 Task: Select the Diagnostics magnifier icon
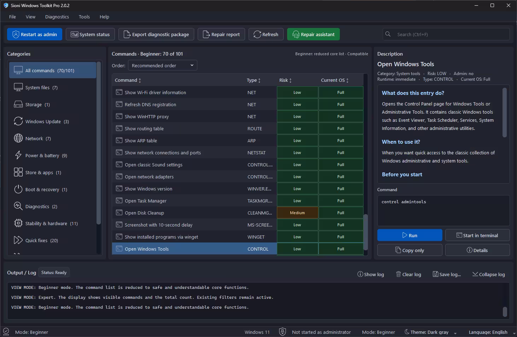(18, 206)
